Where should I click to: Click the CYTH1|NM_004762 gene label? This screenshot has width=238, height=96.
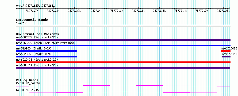pos(28,83)
